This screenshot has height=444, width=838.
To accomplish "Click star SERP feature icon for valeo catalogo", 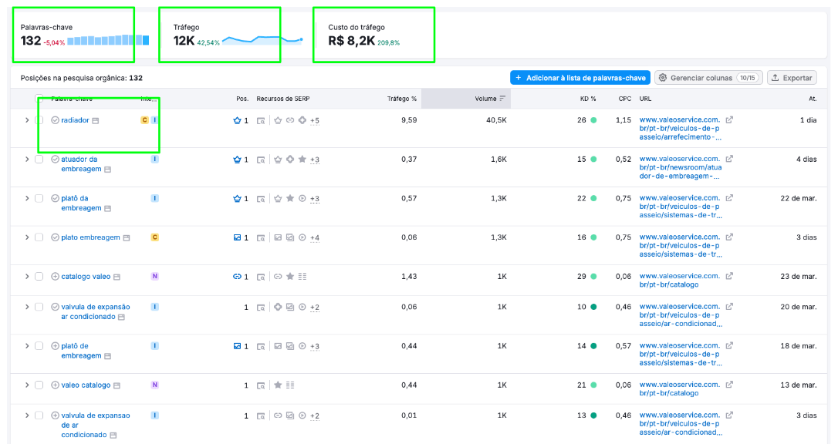I will [x=278, y=385].
